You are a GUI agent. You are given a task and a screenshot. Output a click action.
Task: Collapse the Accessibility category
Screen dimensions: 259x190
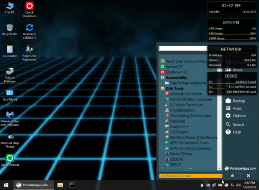(174, 78)
